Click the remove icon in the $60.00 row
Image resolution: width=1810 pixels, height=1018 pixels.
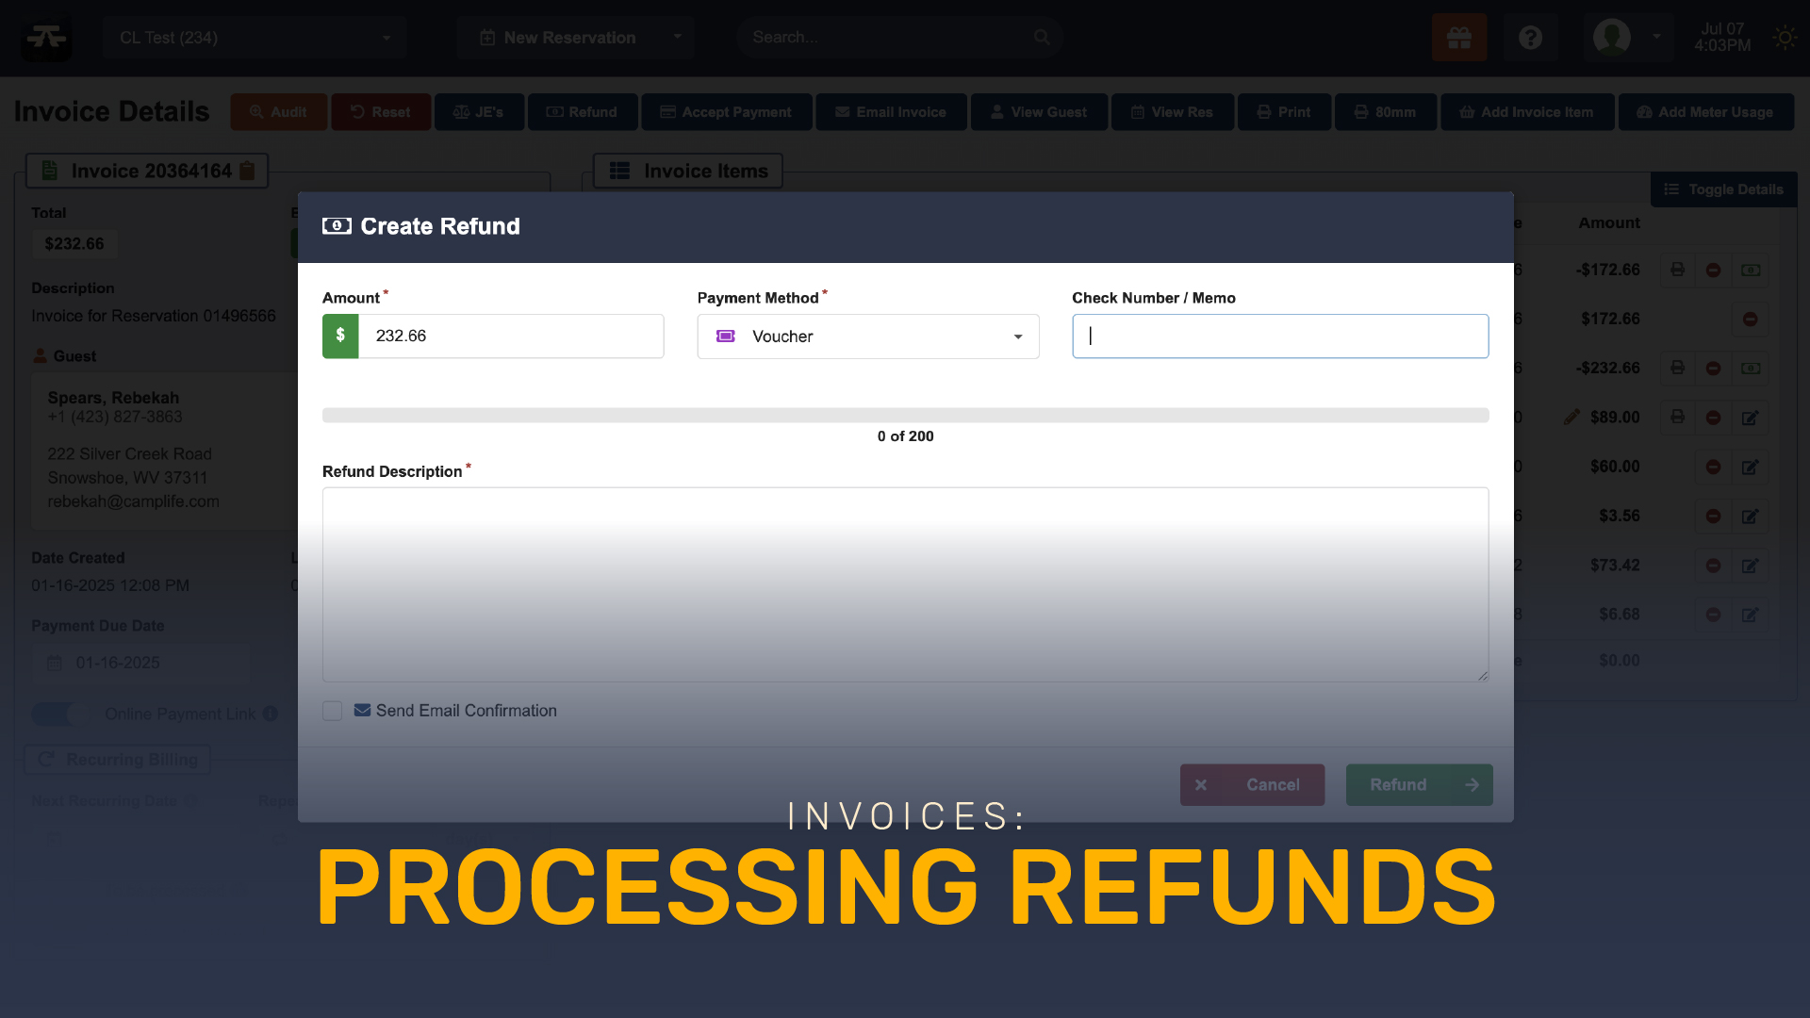1713,467
